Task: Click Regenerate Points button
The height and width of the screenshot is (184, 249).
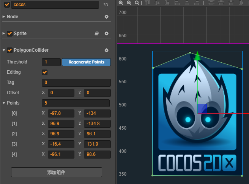Action: pyautogui.click(x=86, y=62)
